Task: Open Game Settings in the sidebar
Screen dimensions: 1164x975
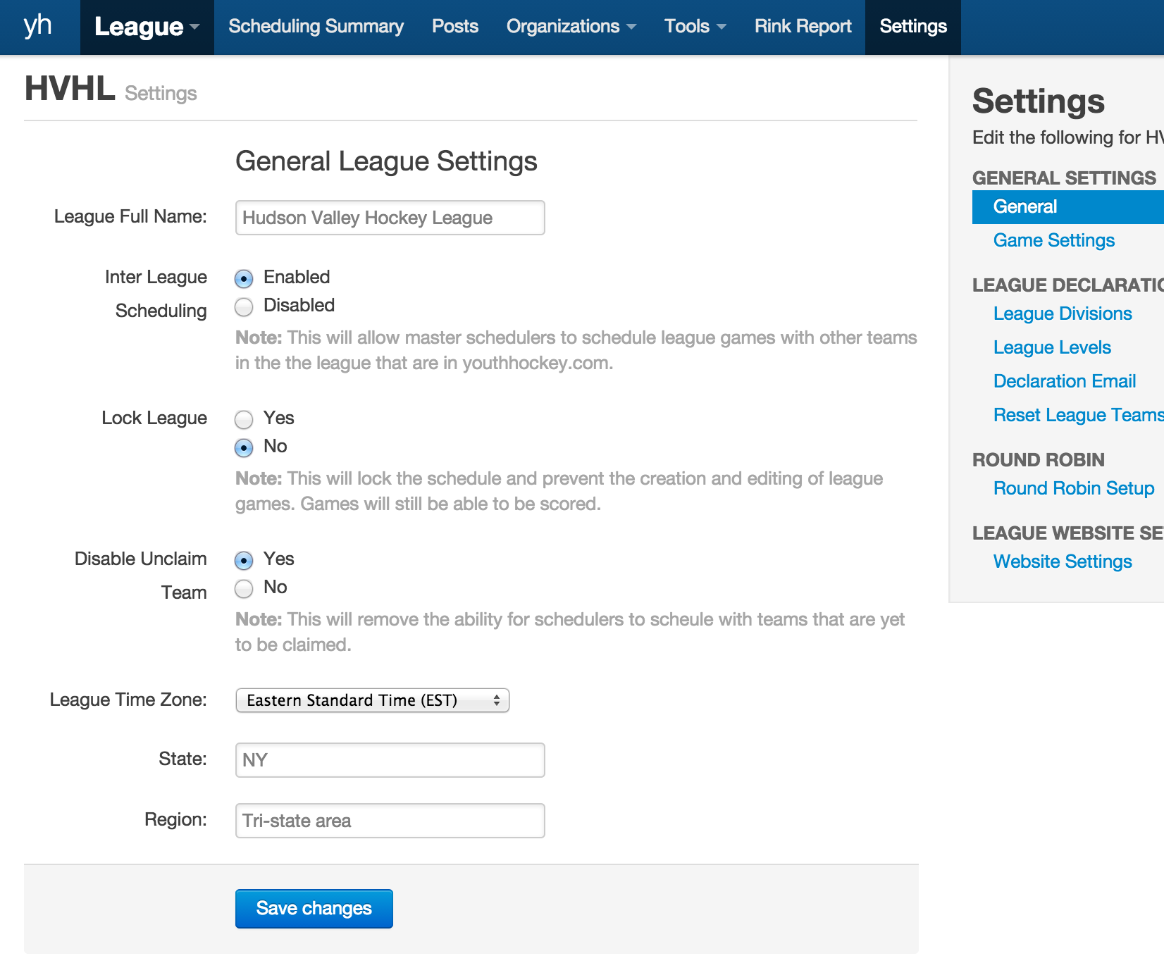Action: point(1053,241)
